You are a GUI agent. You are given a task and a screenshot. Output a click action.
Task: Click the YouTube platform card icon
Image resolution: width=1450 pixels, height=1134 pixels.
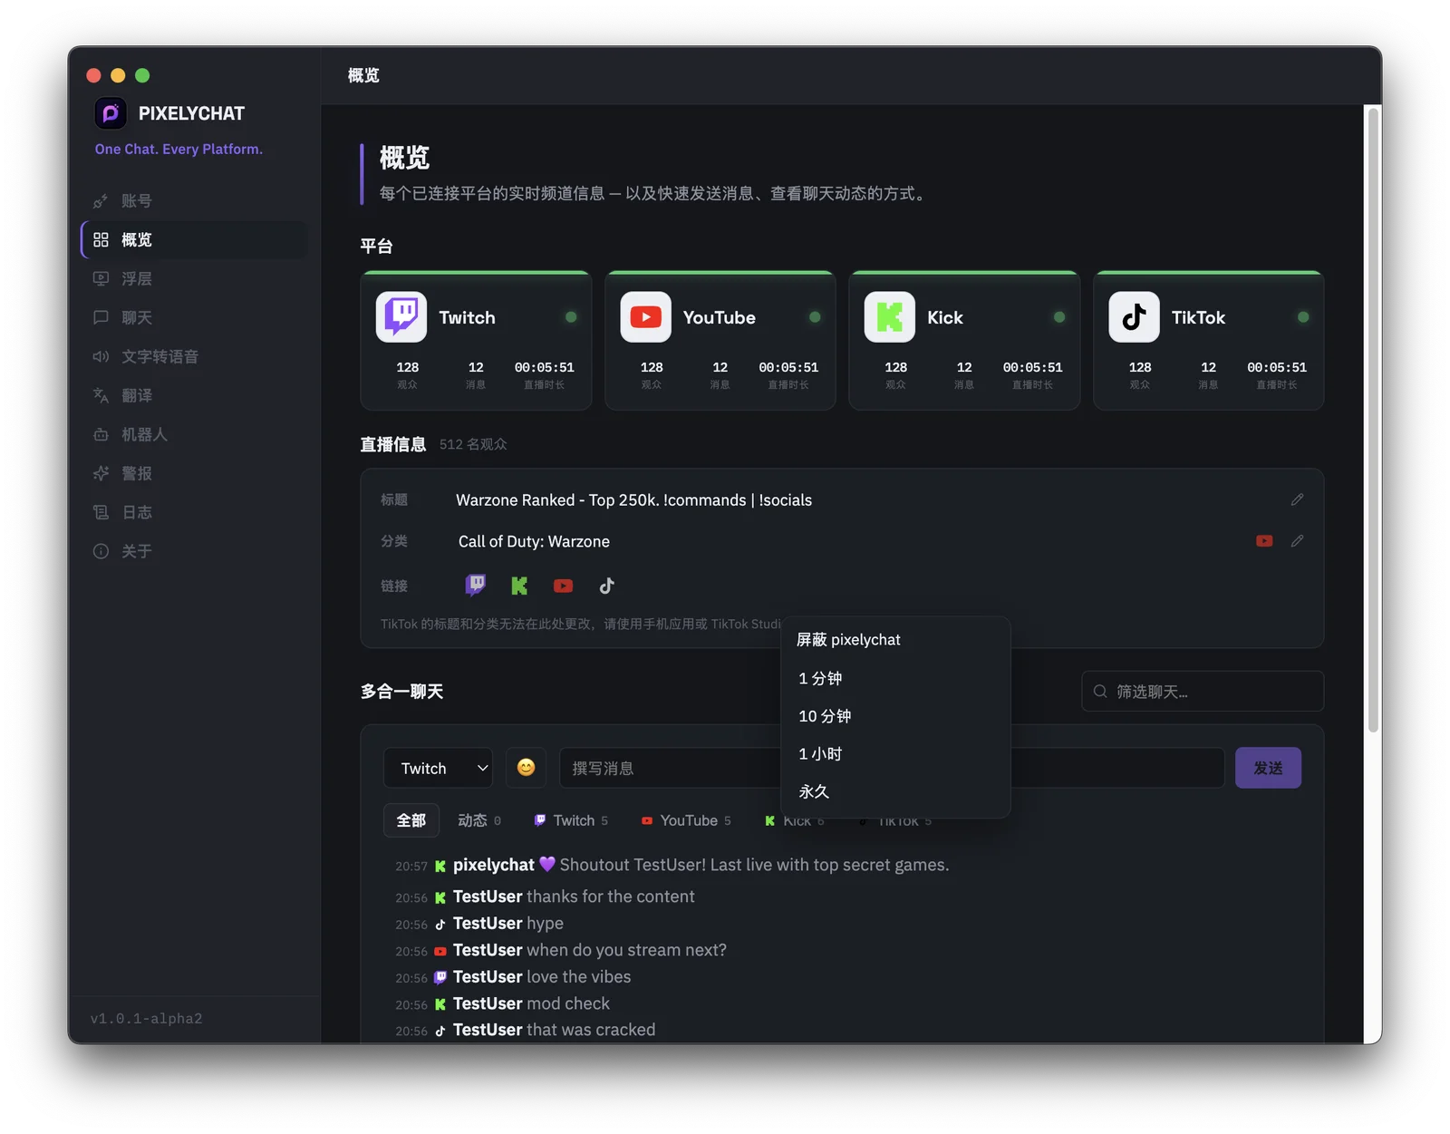tap(645, 317)
